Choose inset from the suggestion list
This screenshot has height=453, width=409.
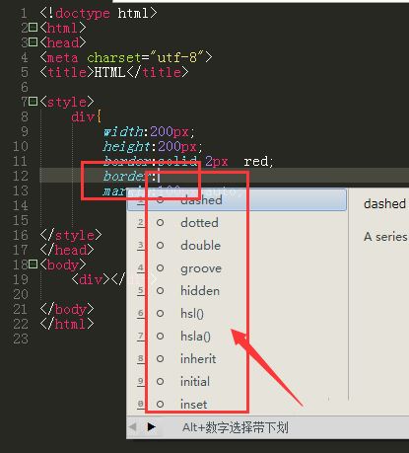click(x=237, y=404)
